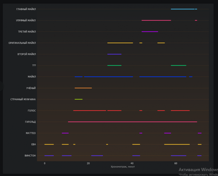Click the ГОЛОС row label
Viewport: 218px width, 176px height.
32,111
